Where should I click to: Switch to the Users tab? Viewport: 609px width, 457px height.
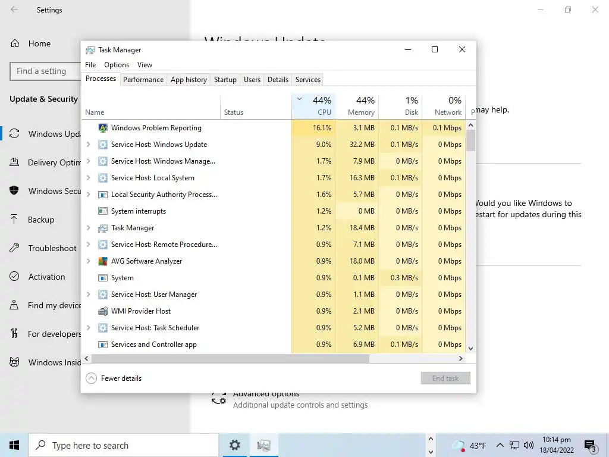pyautogui.click(x=252, y=80)
